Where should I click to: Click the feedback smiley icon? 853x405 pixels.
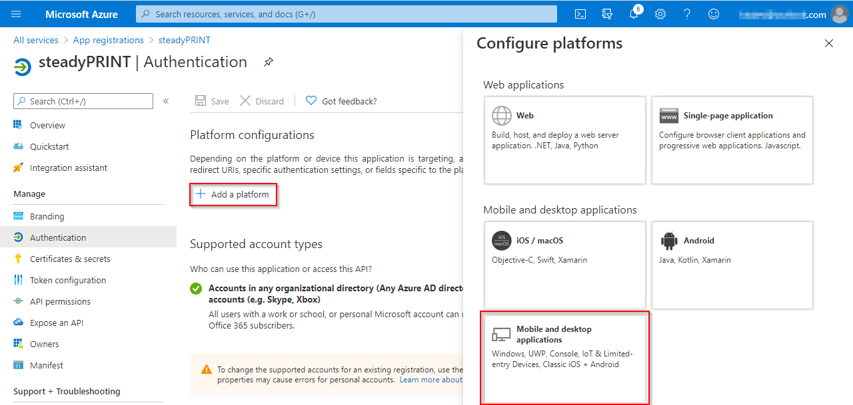(714, 14)
